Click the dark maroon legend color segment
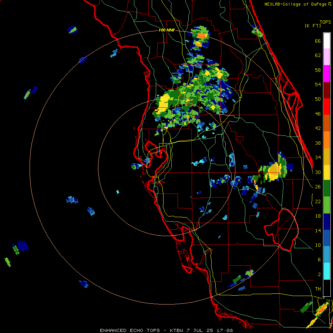 [x=327, y=90]
